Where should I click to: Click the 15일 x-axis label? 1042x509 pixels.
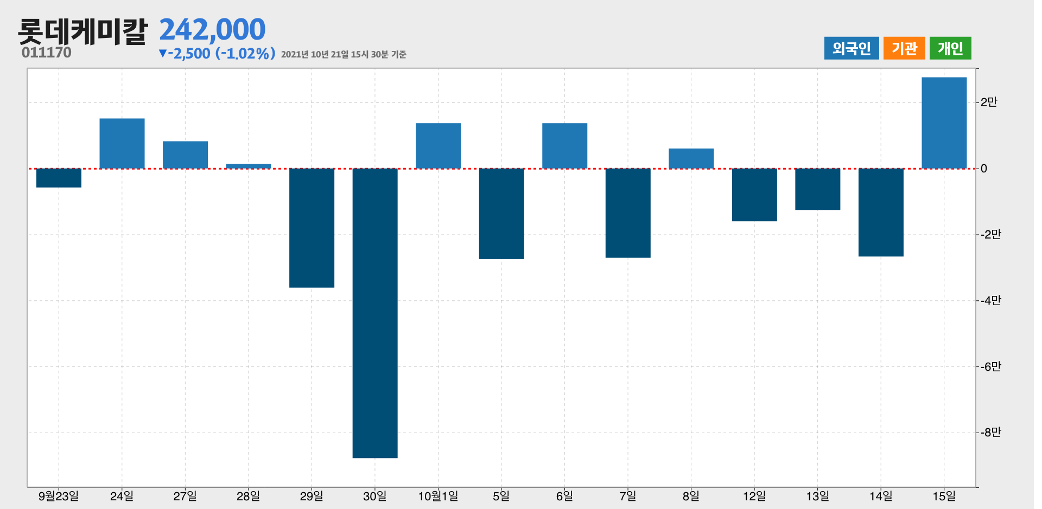tap(944, 496)
